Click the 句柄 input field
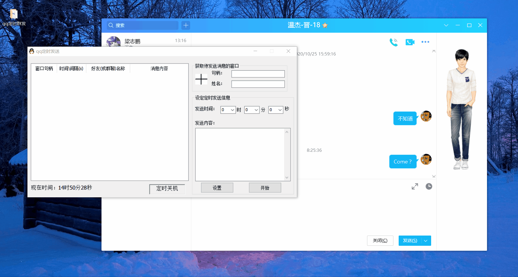Image resolution: width=518 pixels, height=277 pixels. point(258,74)
